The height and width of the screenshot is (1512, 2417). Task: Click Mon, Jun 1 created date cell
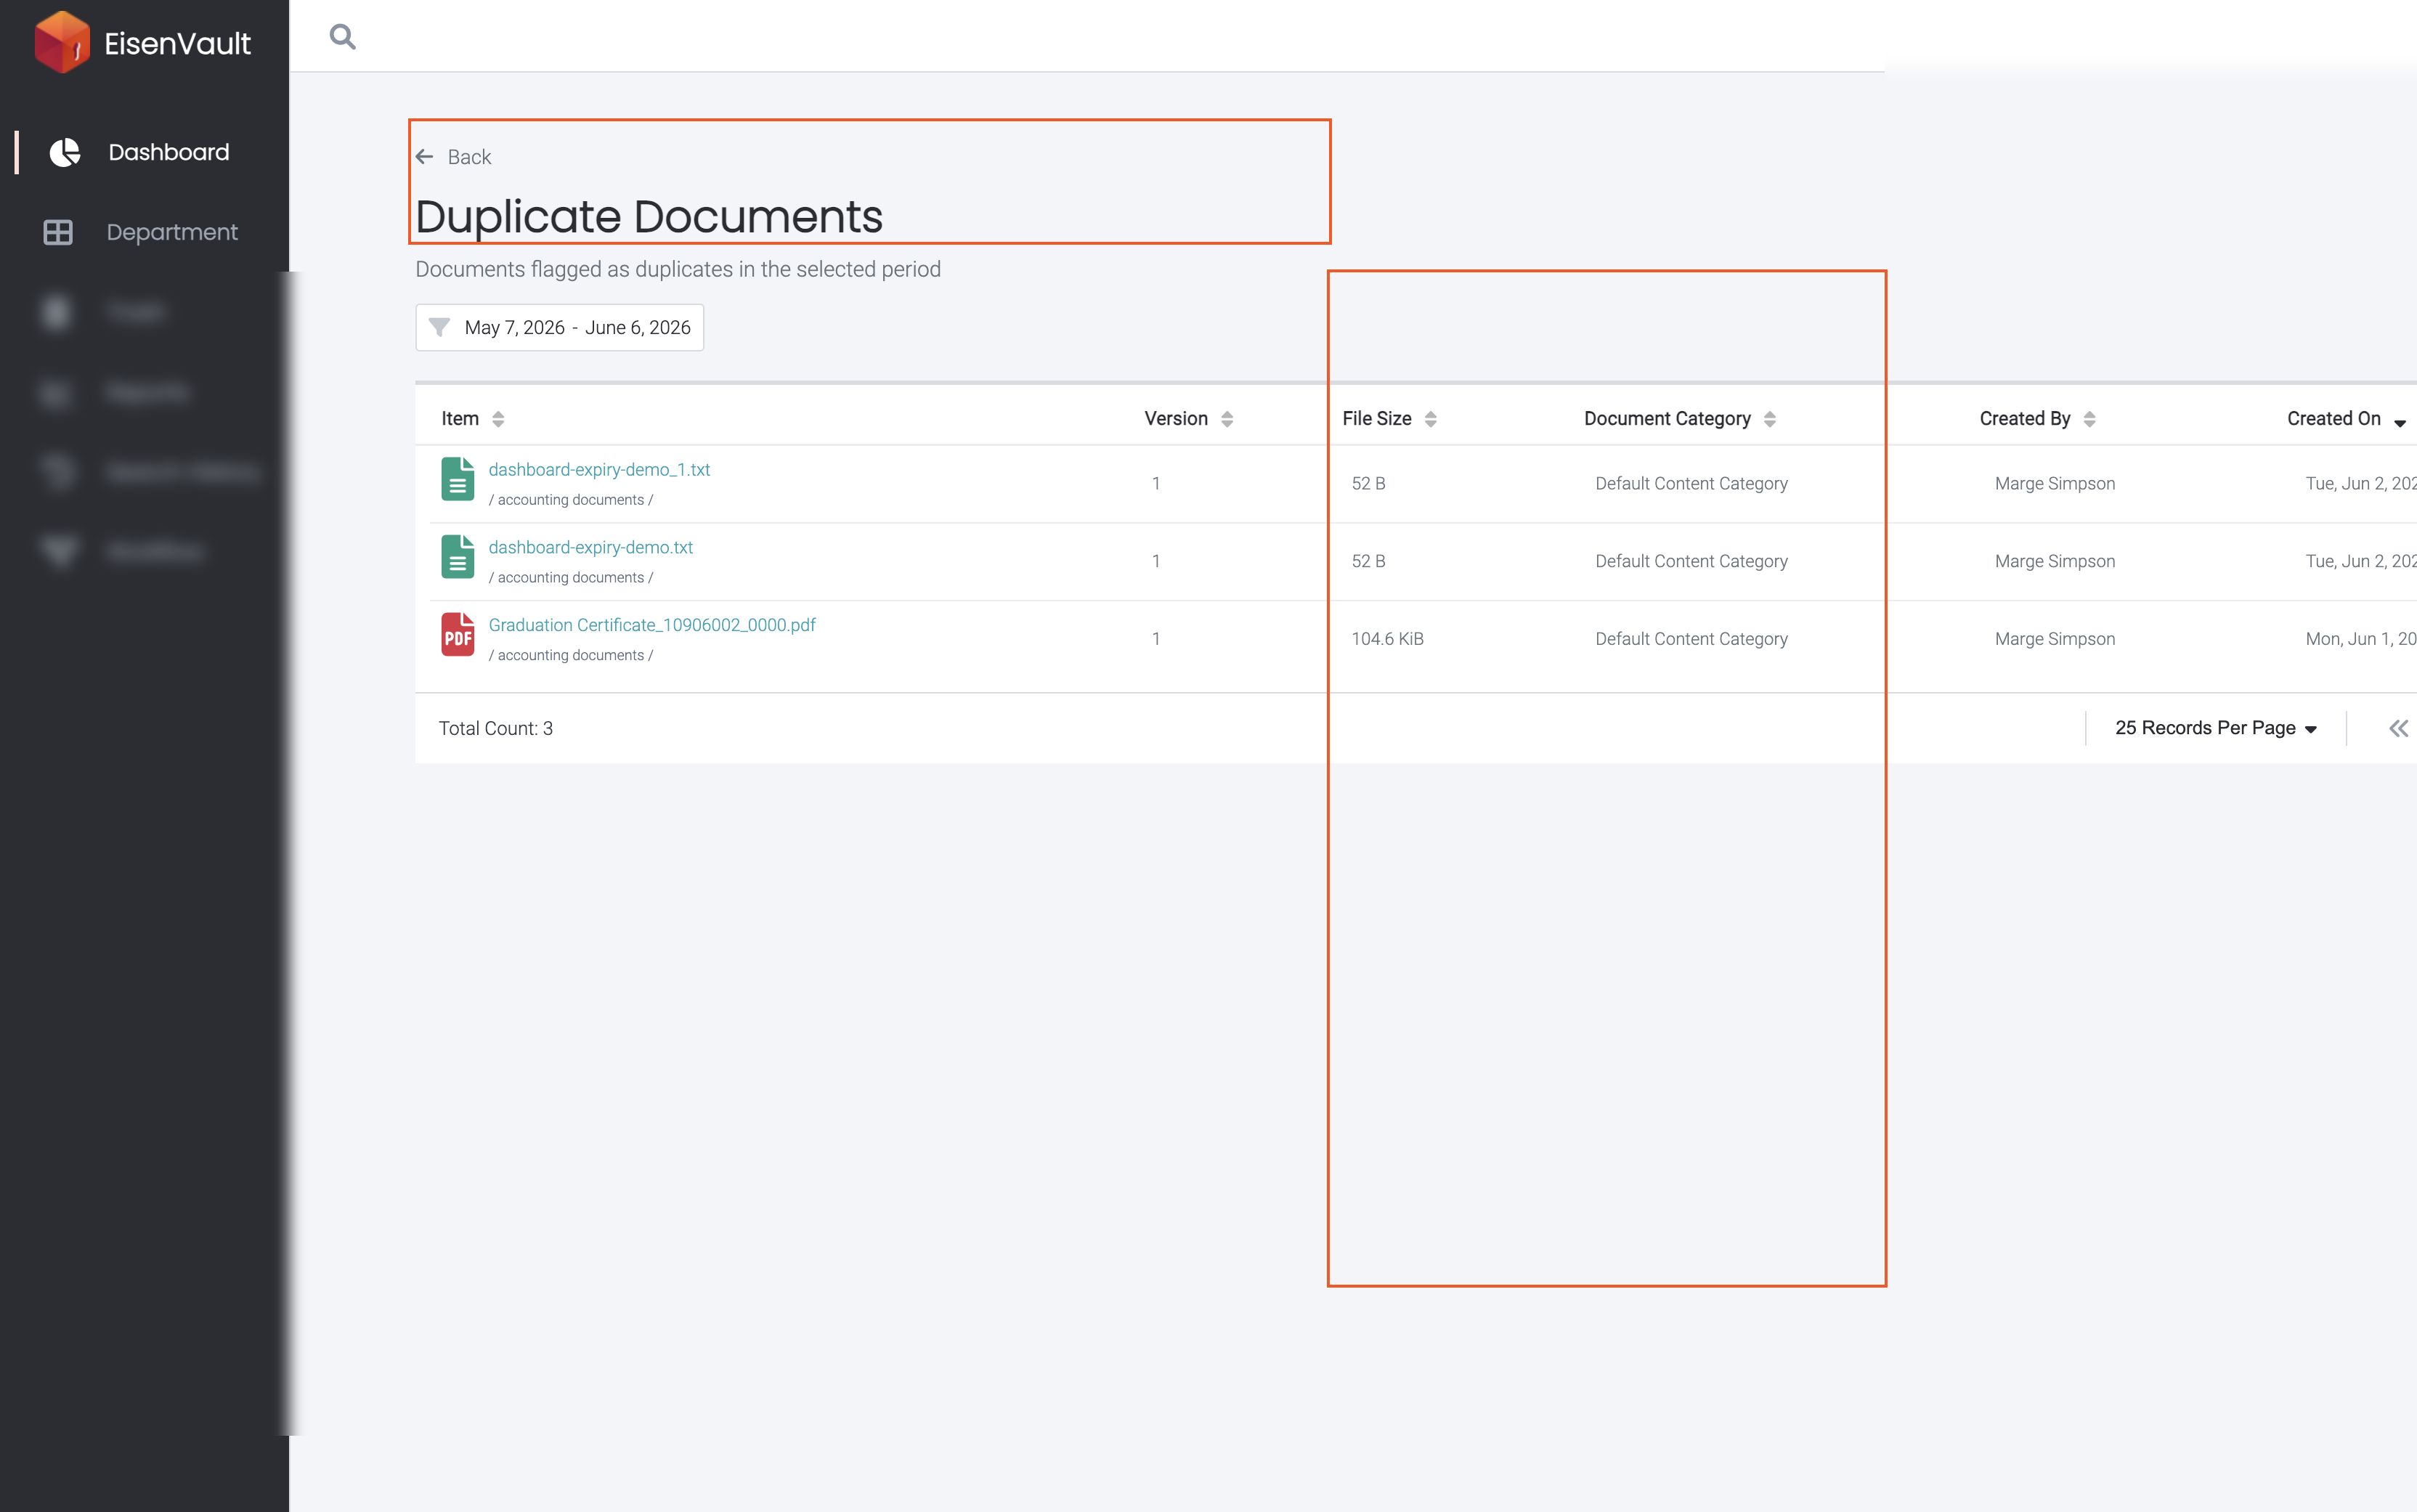click(x=2361, y=639)
